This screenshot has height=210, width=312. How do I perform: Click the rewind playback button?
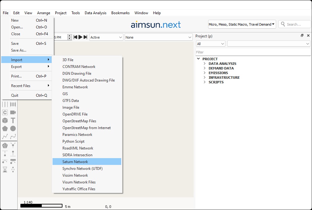tap(75, 37)
